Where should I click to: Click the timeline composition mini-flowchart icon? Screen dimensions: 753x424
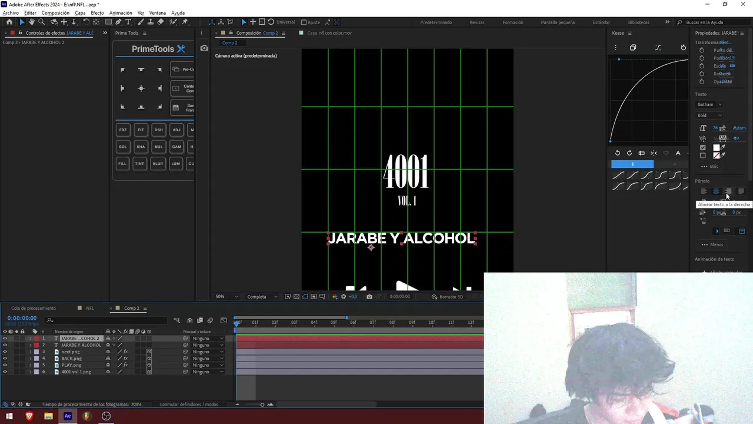tap(176, 320)
